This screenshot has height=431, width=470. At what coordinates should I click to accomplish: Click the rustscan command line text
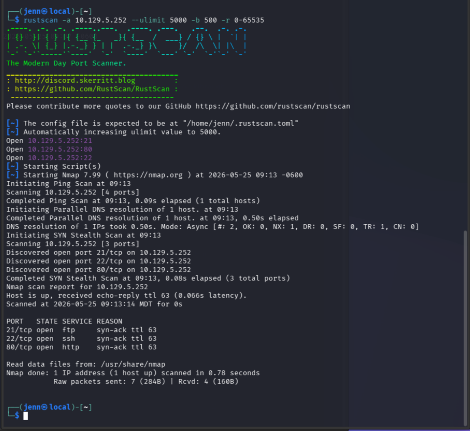point(144,20)
